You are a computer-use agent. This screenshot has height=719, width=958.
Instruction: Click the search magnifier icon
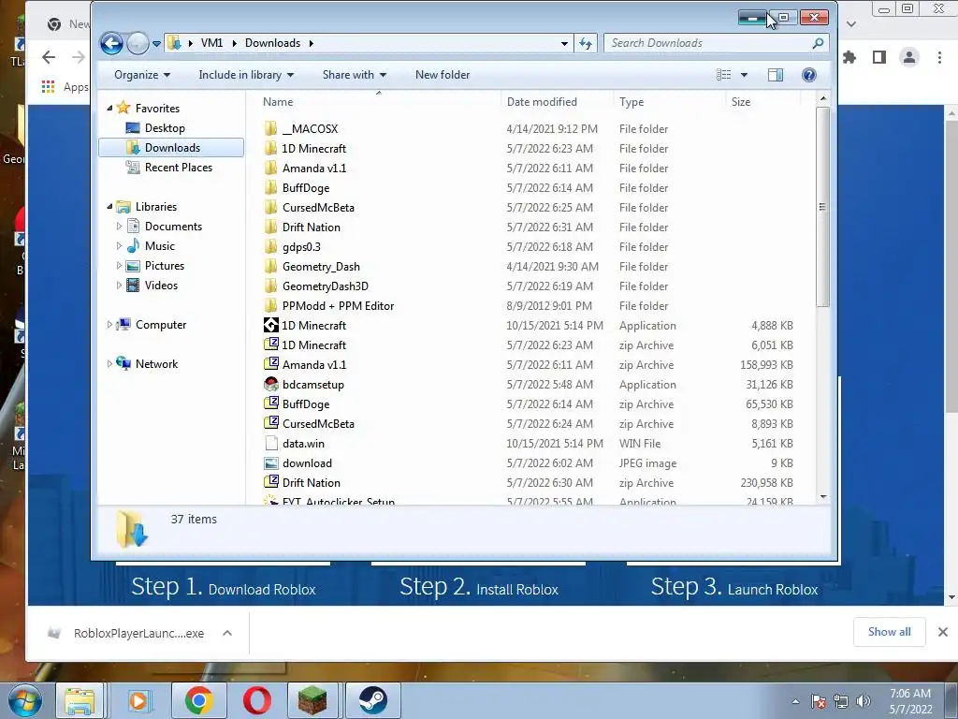(x=818, y=43)
